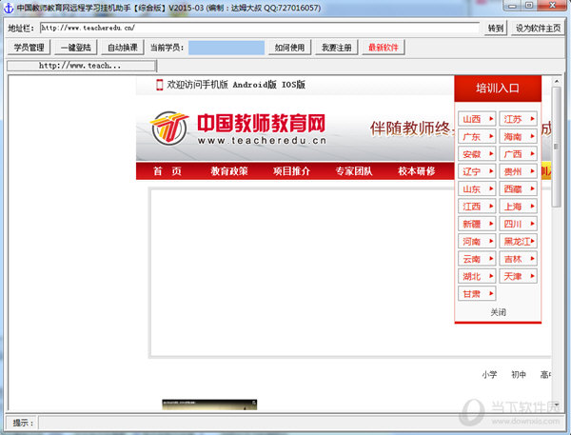This screenshot has height=435, width=571.
Task: Choose 江西 province entry
Action: click(x=477, y=207)
